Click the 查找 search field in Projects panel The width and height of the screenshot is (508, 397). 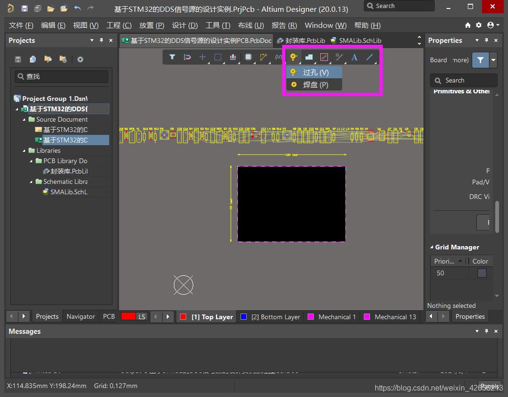(61, 76)
